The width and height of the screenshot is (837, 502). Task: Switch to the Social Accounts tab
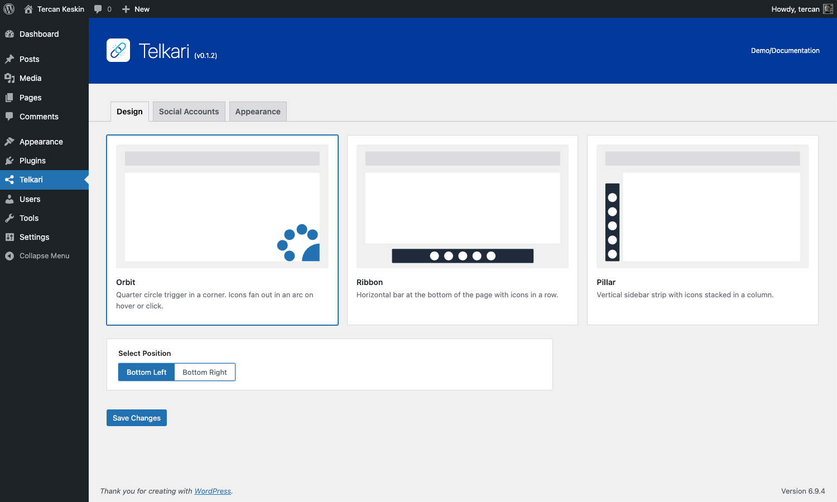click(x=189, y=111)
